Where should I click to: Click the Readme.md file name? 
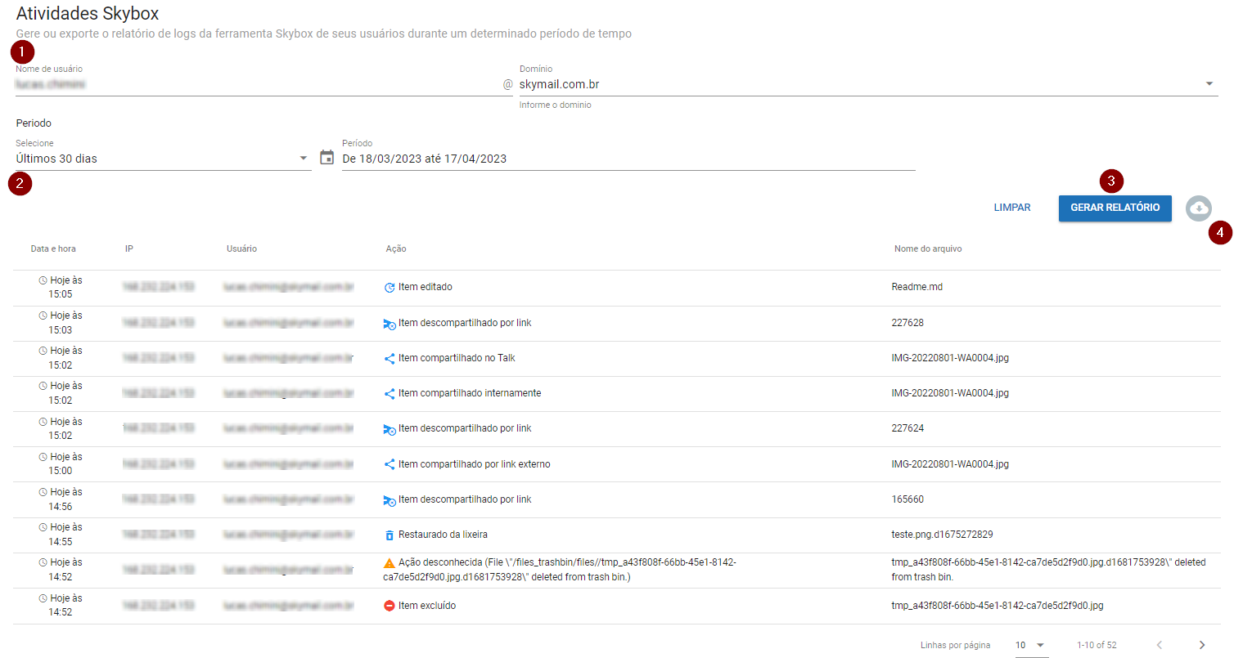coord(917,288)
